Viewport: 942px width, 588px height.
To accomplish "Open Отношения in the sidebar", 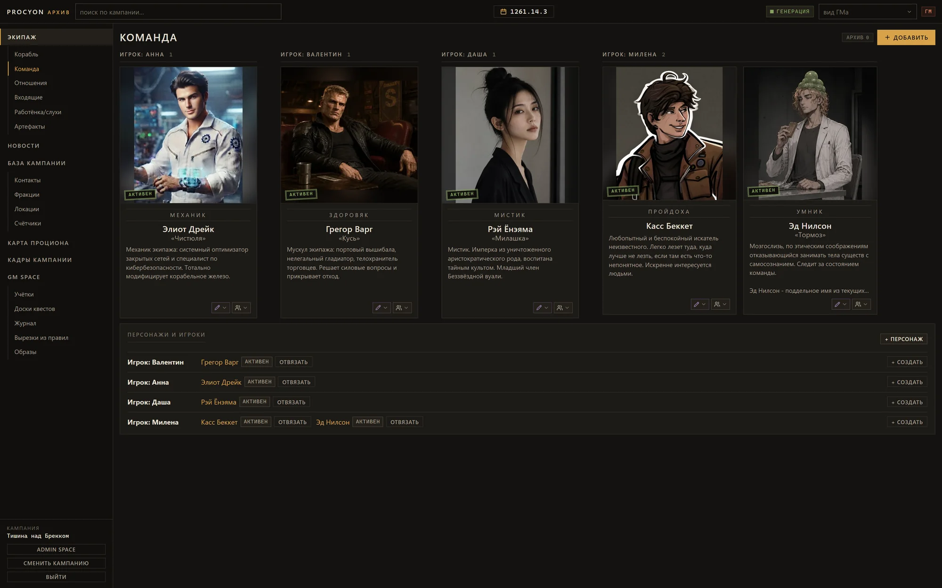I will coord(31,83).
